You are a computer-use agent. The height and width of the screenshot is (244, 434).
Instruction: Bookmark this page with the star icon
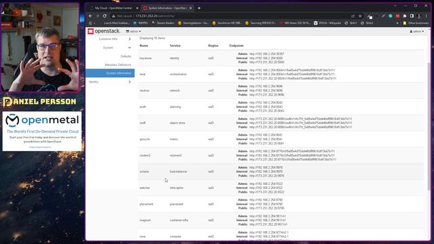click(360, 16)
